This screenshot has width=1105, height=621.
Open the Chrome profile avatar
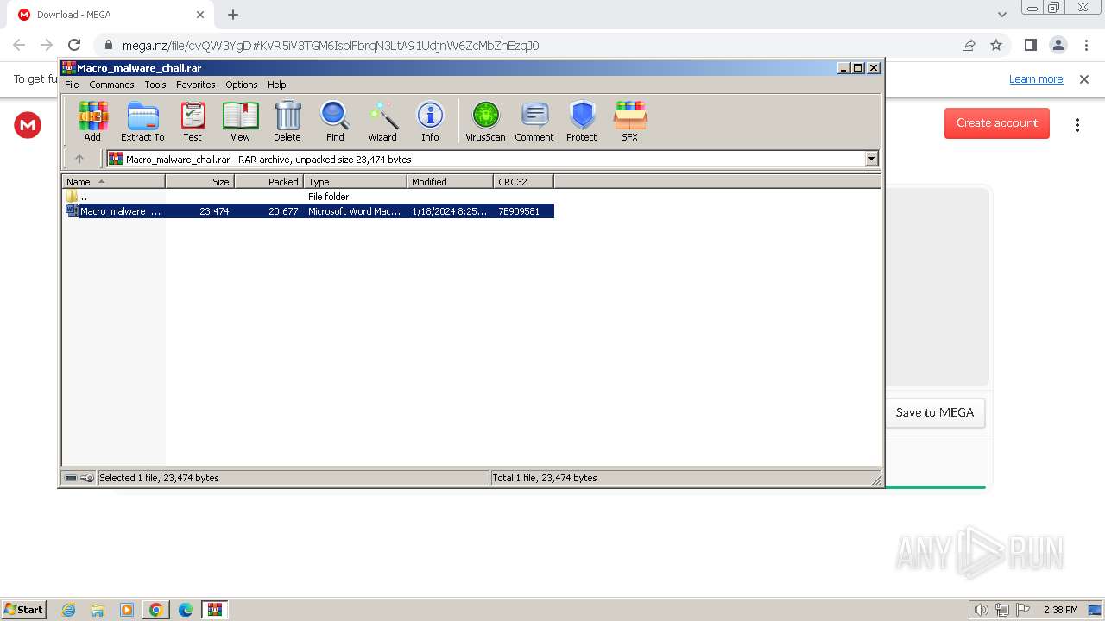pyautogui.click(x=1058, y=46)
